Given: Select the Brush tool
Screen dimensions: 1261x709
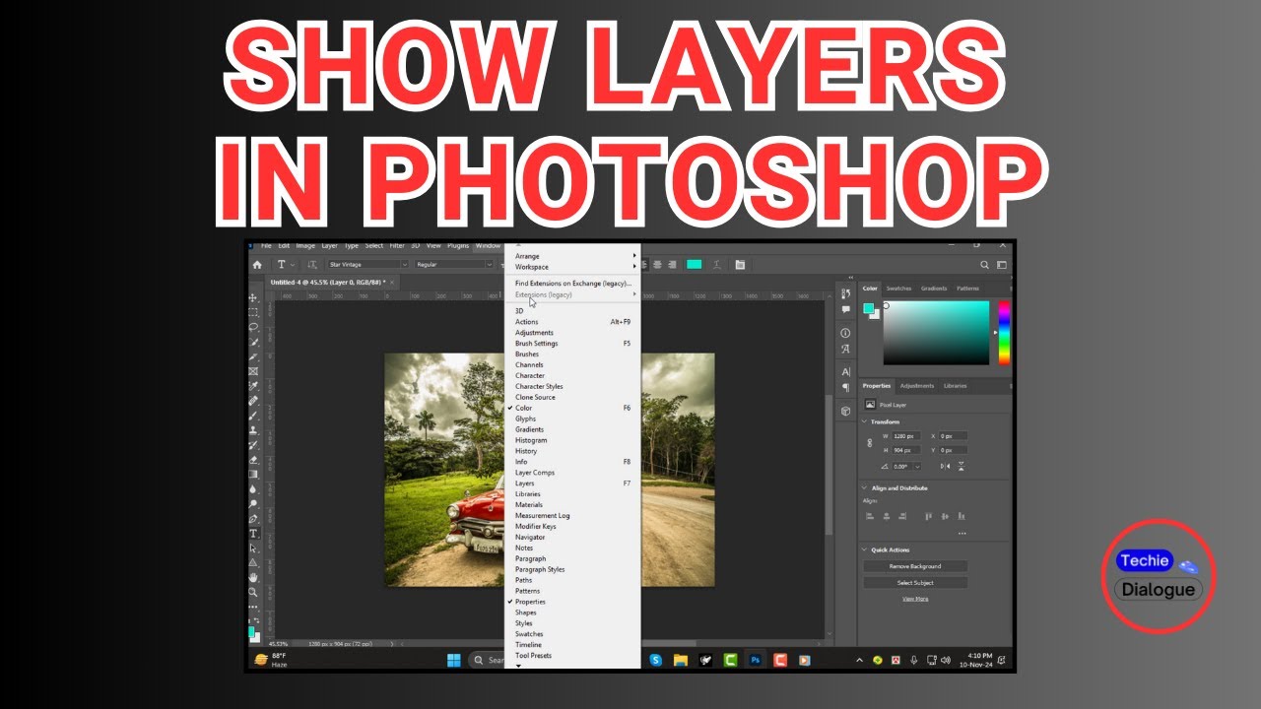Looking at the screenshot, I should pos(253,416).
